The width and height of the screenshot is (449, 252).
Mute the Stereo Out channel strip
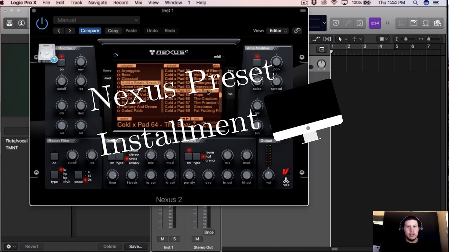coord(197,239)
